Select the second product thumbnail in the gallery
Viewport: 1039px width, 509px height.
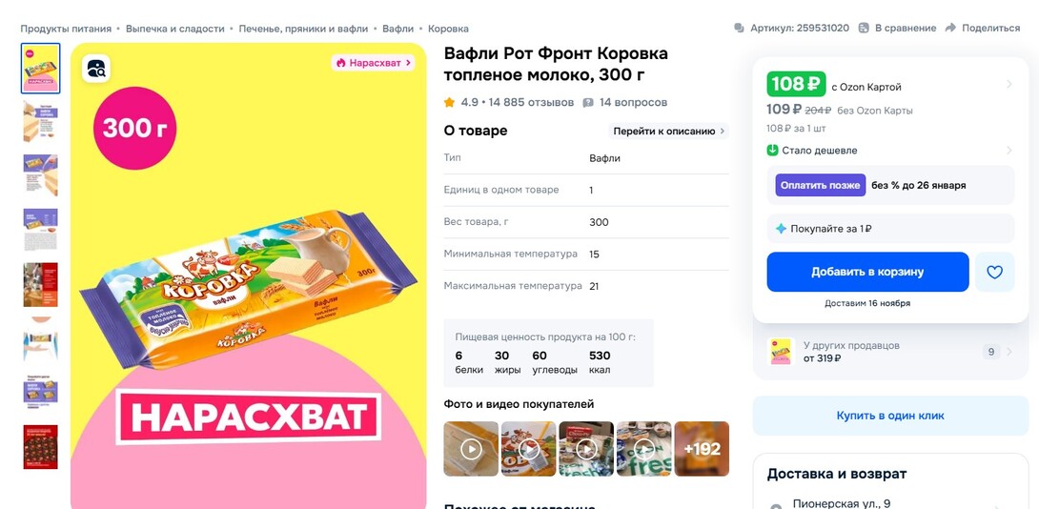(40, 122)
